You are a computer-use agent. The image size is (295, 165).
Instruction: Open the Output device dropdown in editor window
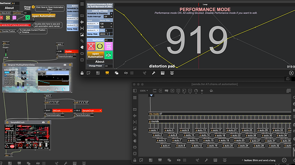[93, 30]
